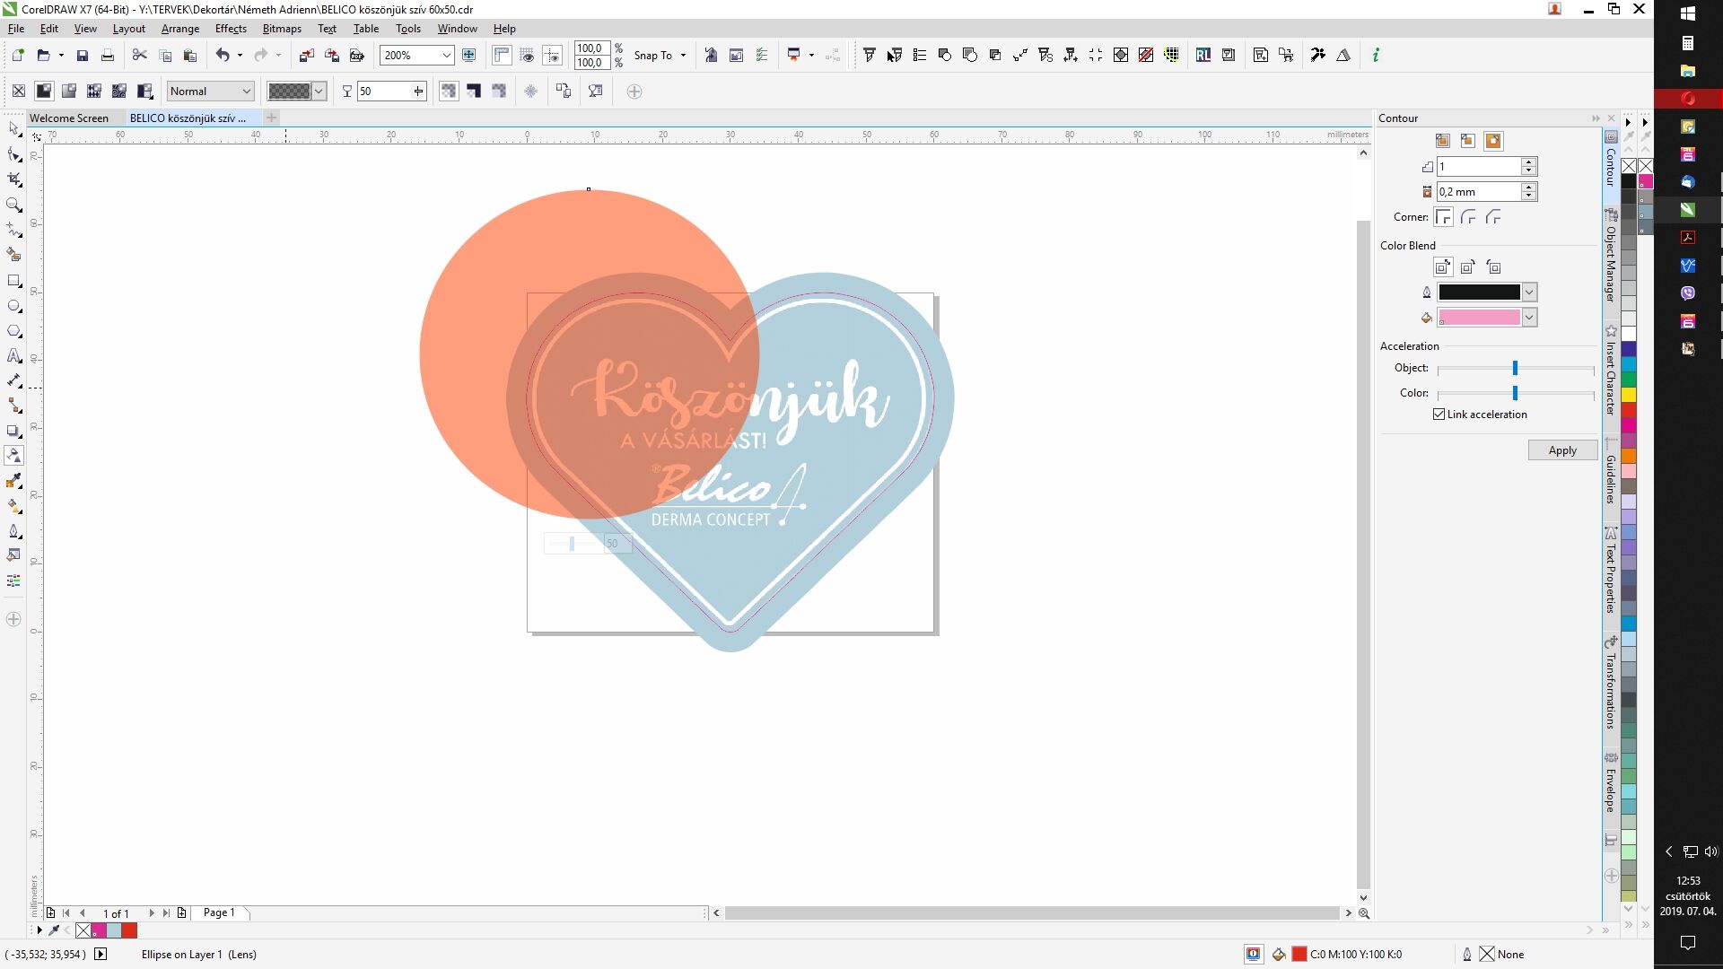The width and height of the screenshot is (1723, 969).
Task: Click quick customize plus in property bar
Action: click(634, 92)
